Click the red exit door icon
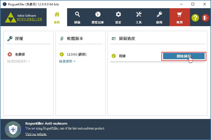Image resolution: width=211 pixels, height=140 pixels. point(205,18)
